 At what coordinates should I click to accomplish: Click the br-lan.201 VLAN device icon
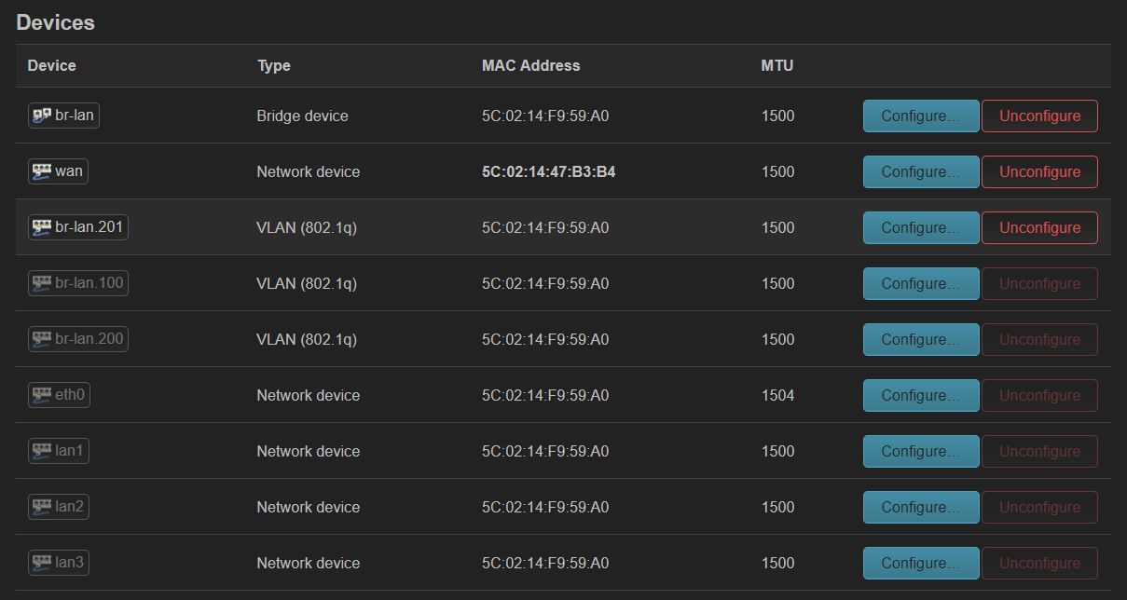coord(42,227)
